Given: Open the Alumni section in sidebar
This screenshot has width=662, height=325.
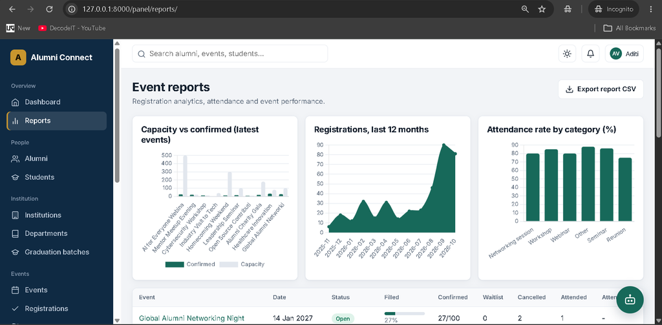Looking at the screenshot, I should 57,159.
